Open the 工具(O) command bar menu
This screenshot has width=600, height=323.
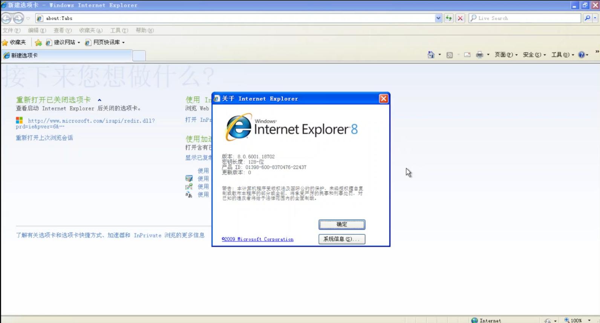[x=563, y=55]
